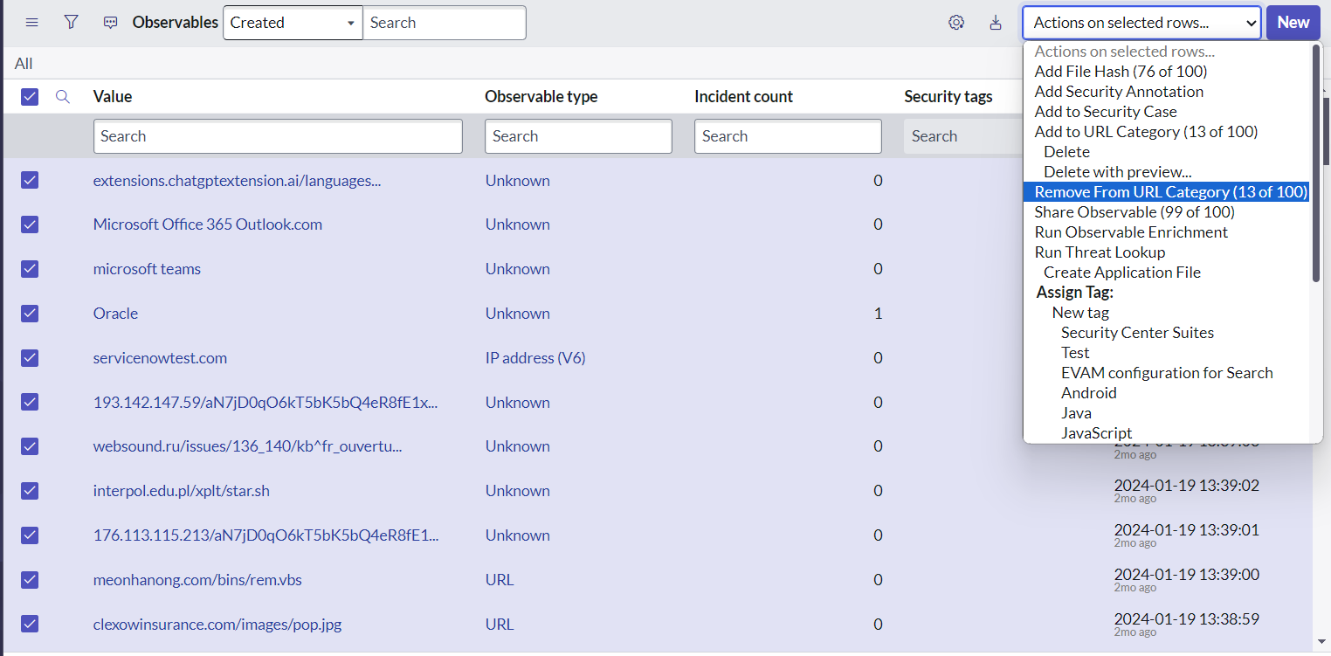Click the All breadcrumb filter

(24, 64)
